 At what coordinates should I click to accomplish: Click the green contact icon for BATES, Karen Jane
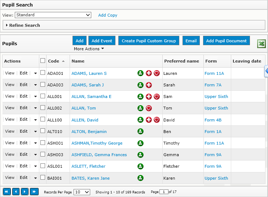click(x=141, y=178)
